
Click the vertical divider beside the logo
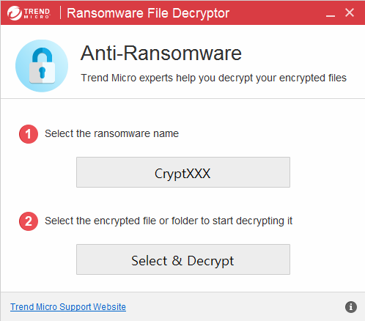point(60,12)
